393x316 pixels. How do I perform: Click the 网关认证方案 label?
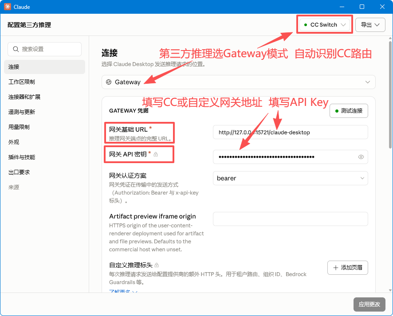pyautogui.click(x=128, y=176)
